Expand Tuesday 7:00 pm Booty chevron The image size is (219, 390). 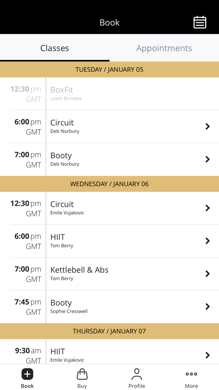(x=207, y=159)
